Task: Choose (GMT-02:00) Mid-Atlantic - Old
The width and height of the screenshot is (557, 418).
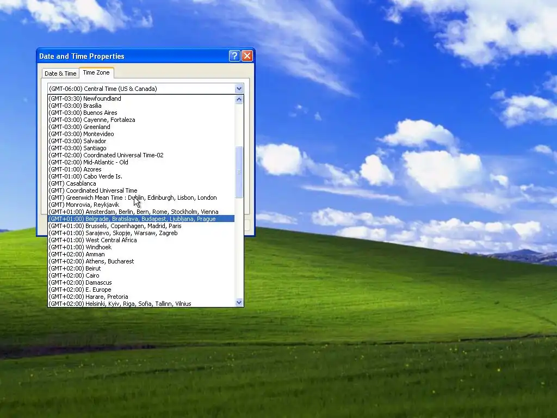Action: pos(141,162)
